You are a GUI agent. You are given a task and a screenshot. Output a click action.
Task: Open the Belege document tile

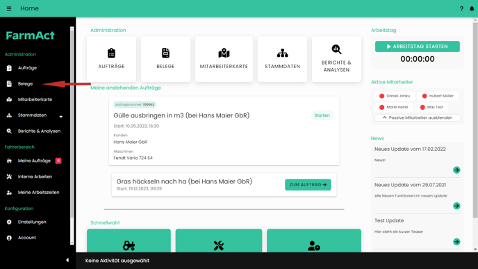pos(165,59)
